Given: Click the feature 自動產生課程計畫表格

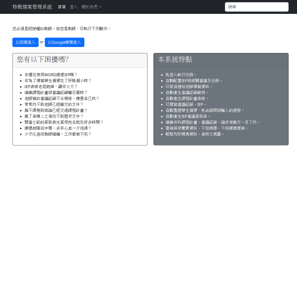Looking at the screenshot, I should [x=187, y=99].
